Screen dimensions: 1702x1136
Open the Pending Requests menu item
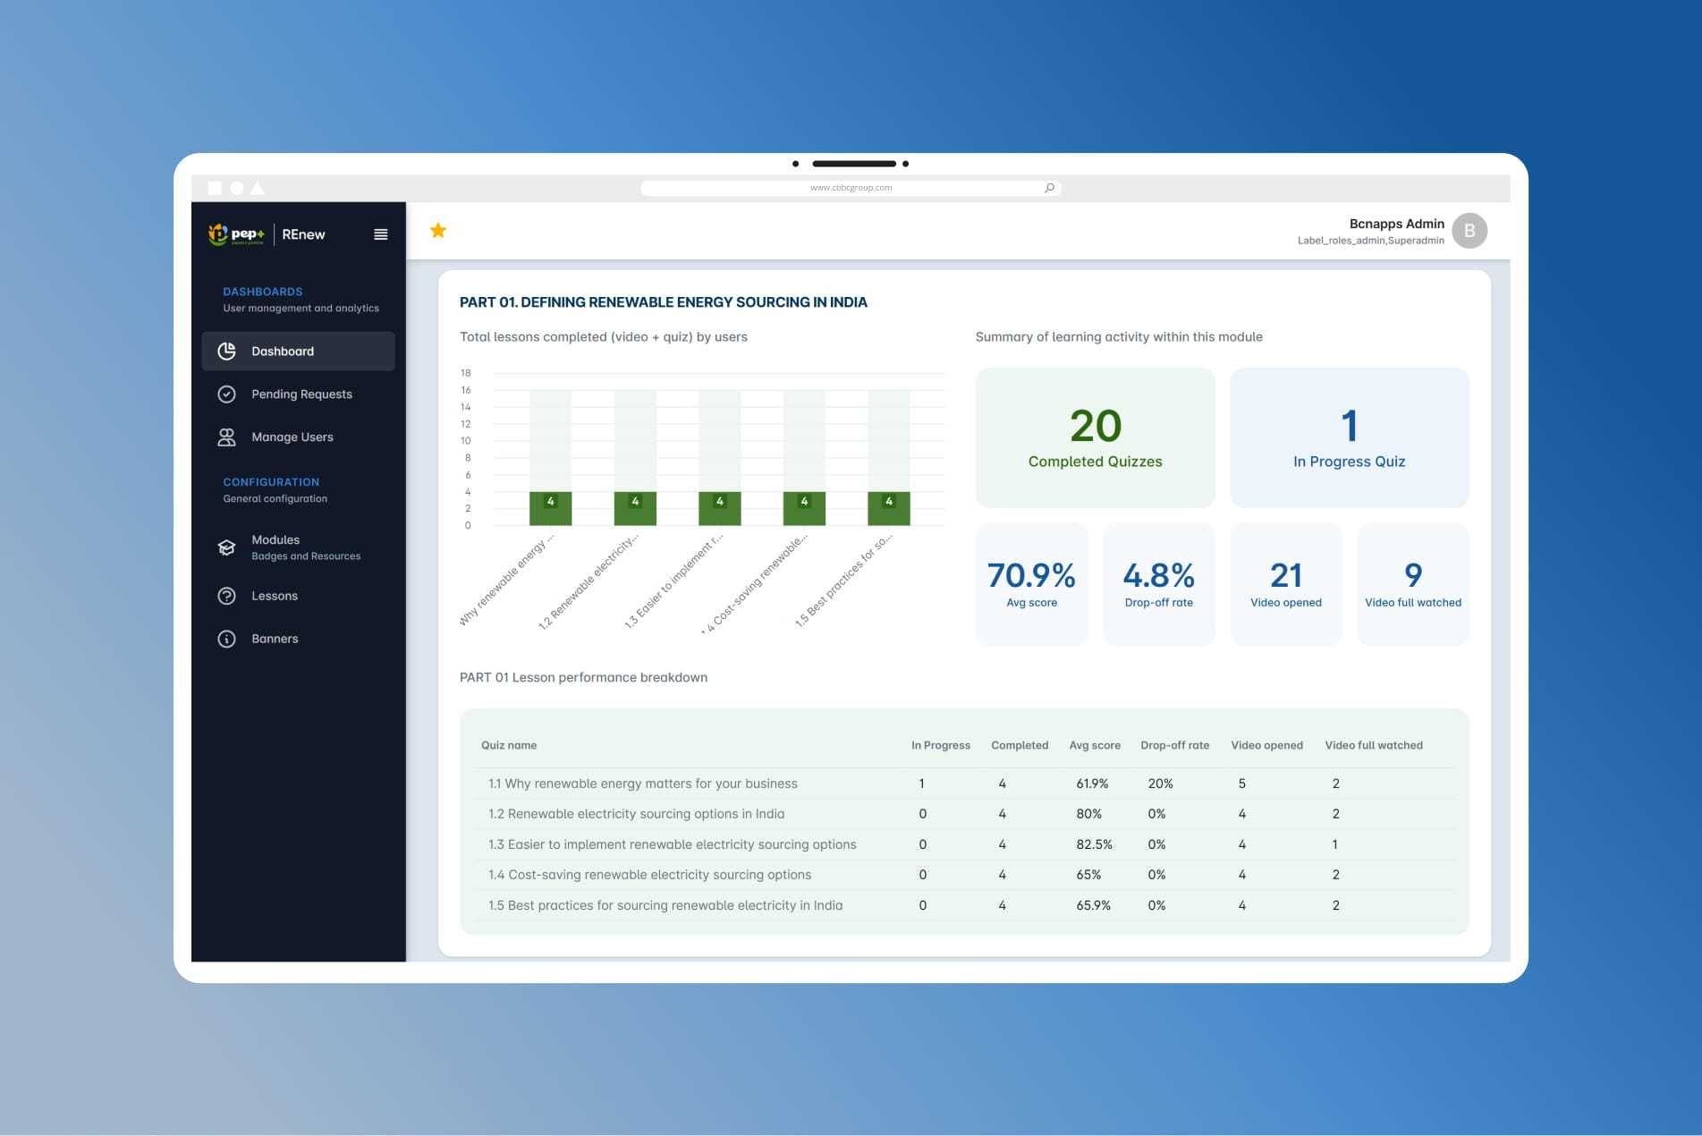(301, 394)
